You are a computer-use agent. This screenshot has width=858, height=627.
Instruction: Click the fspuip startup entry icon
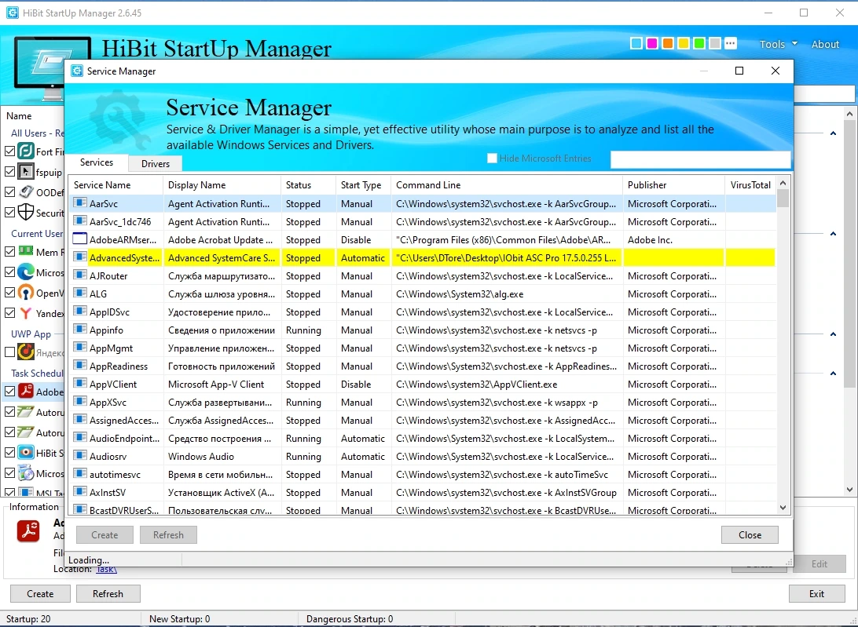pyautogui.click(x=26, y=172)
